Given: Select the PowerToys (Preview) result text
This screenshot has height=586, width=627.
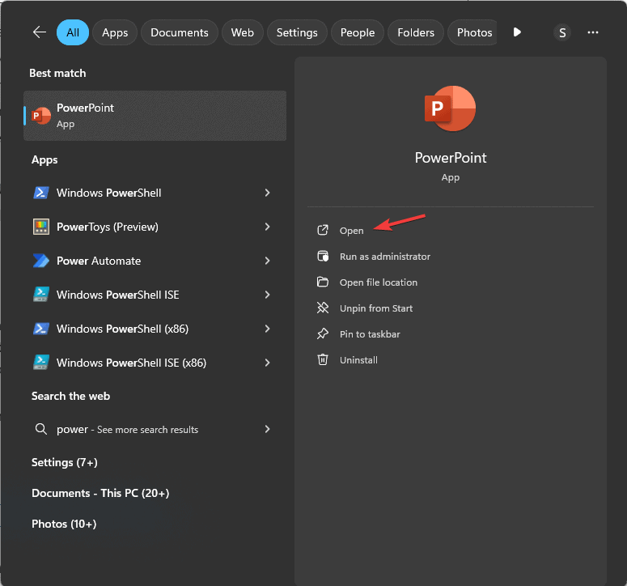Looking at the screenshot, I should [x=107, y=227].
